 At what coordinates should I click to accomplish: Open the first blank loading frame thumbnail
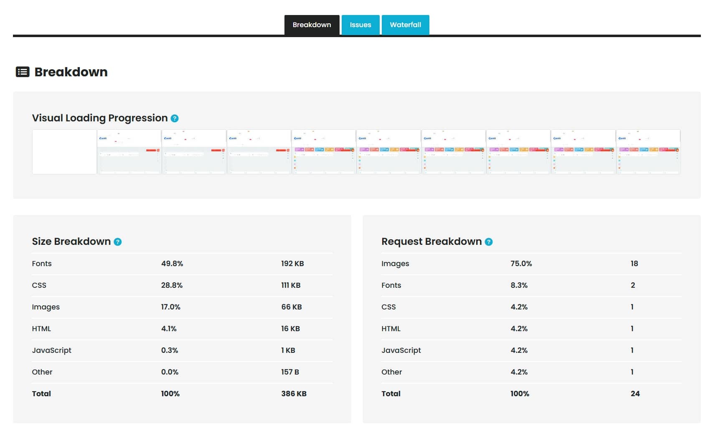pyautogui.click(x=64, y=152)
